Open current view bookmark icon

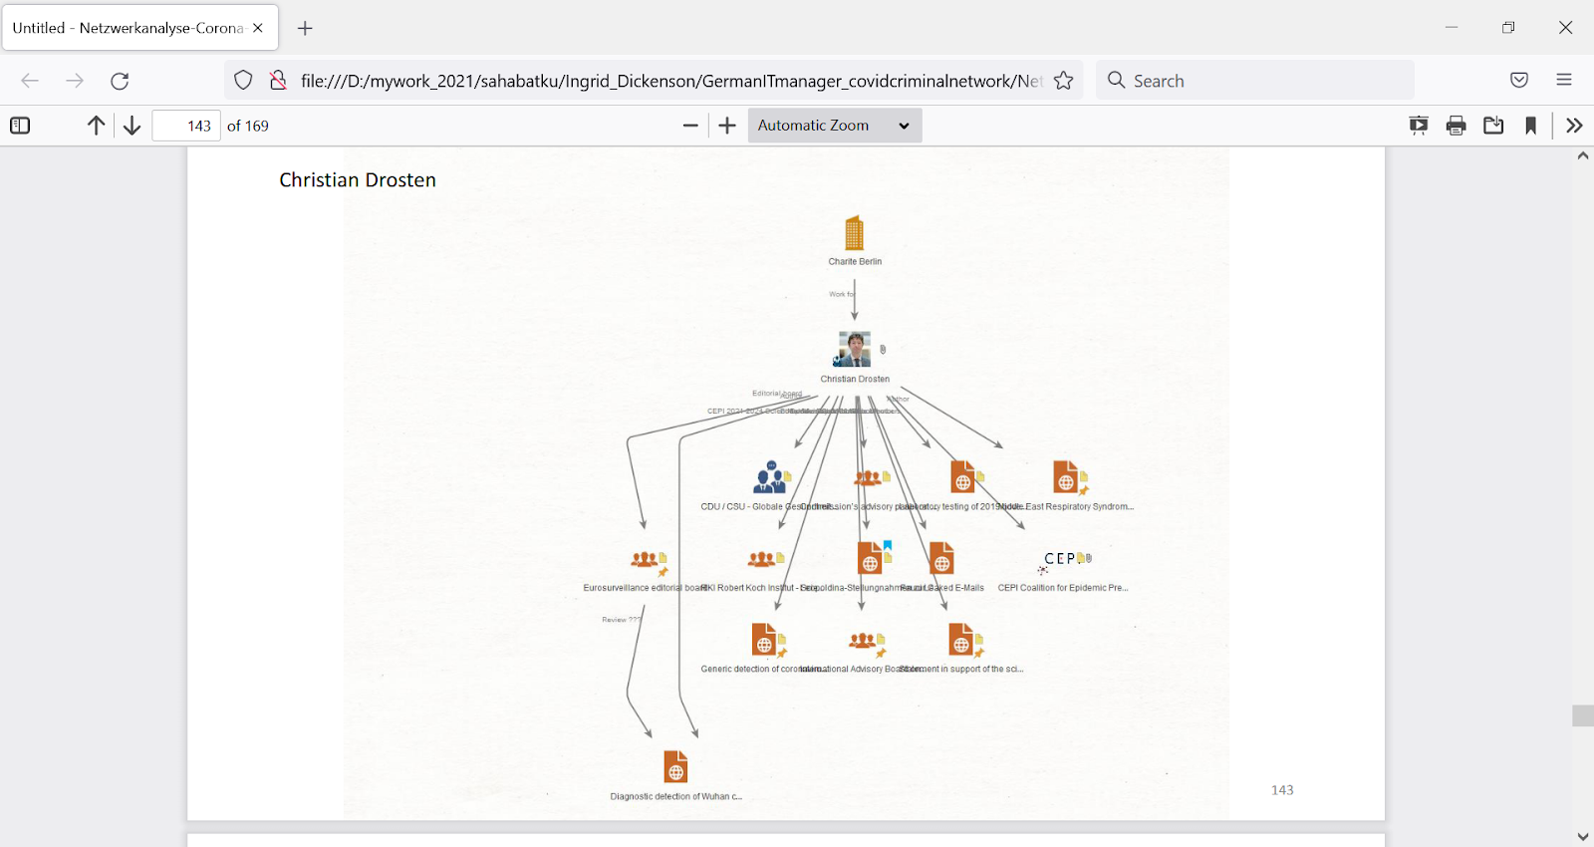pyautogui.click(x=1531, y=126)
